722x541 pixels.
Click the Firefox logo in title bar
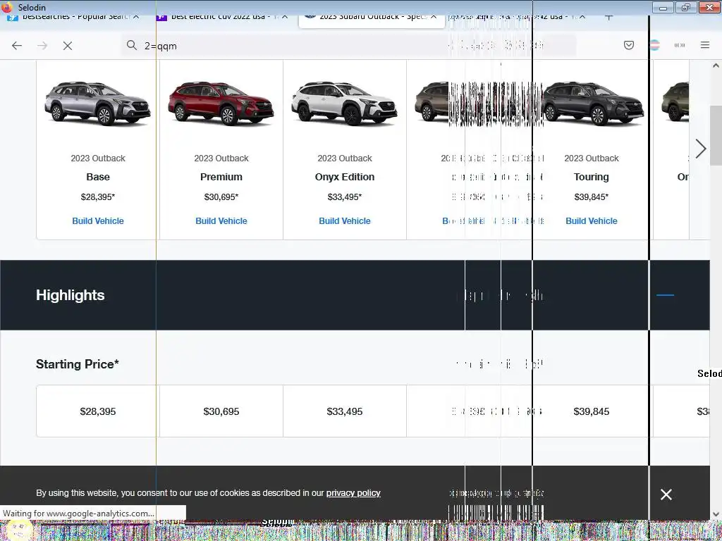[6, 7]
